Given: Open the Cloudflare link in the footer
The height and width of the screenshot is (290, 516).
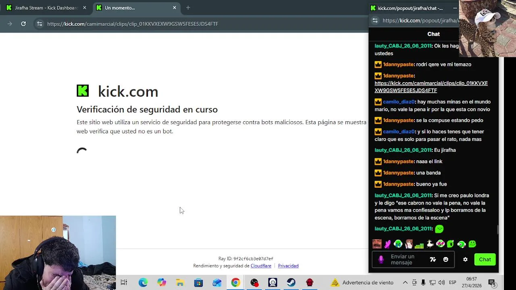Looking at the screenshot, I should (261, 266).
